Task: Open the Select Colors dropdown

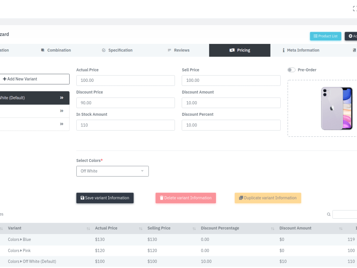Action: pos(112,171)
